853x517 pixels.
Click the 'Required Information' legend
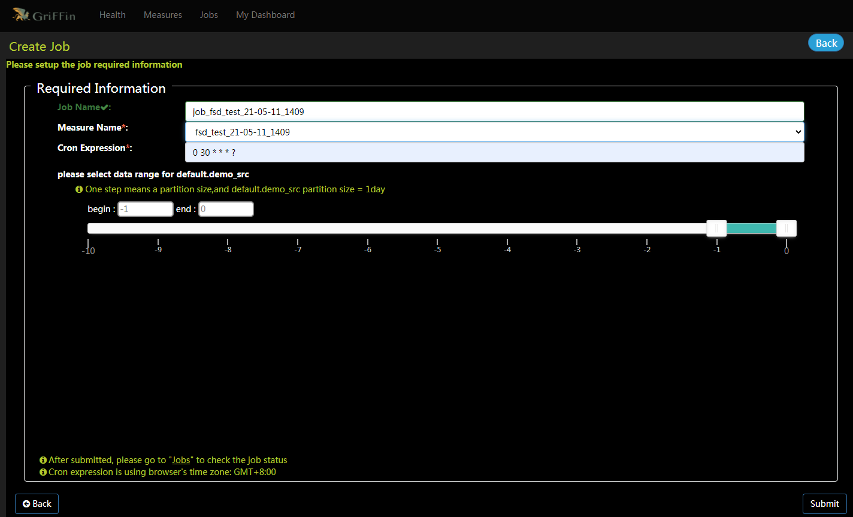click(101, 88)
